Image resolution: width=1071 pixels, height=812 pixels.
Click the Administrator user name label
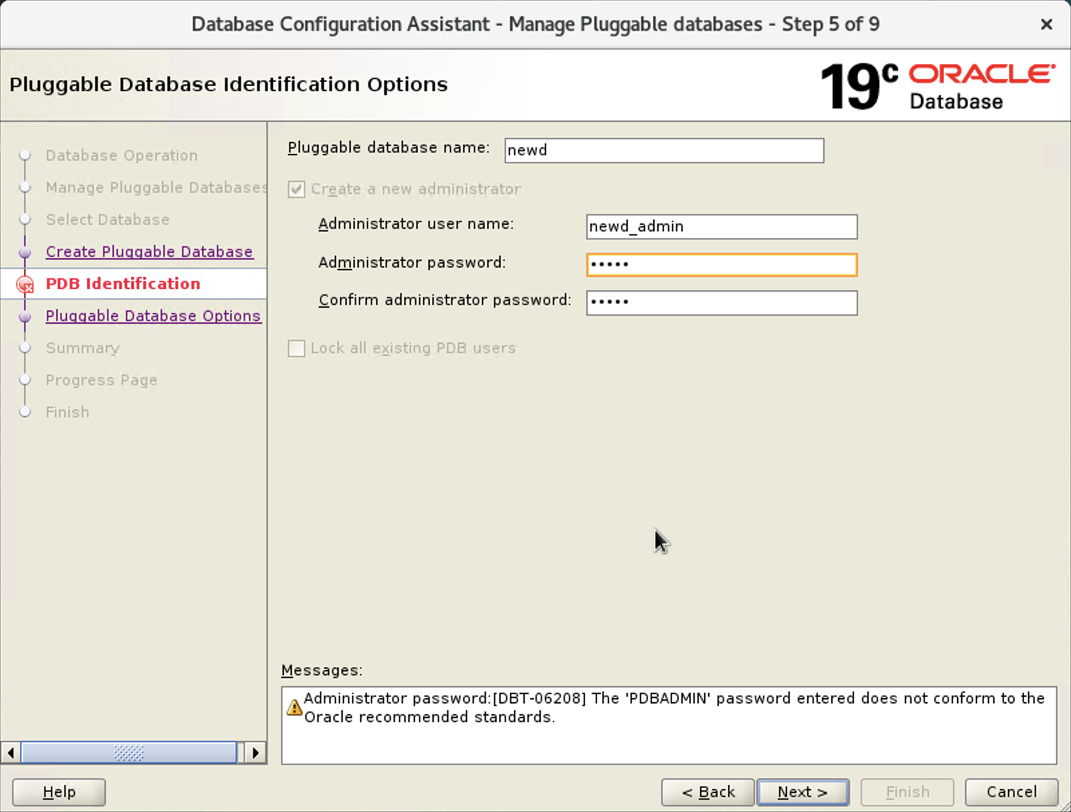pyautogui.click(x=416, y=224)
